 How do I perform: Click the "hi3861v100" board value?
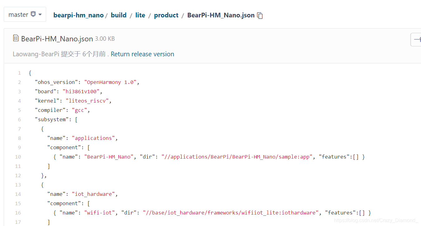81,92
